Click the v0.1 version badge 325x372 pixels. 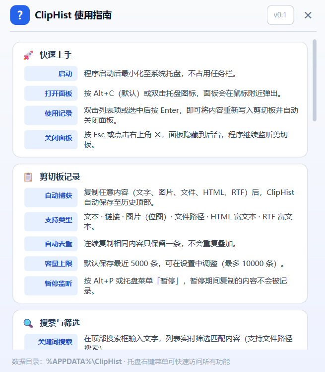tap(280, 15)
